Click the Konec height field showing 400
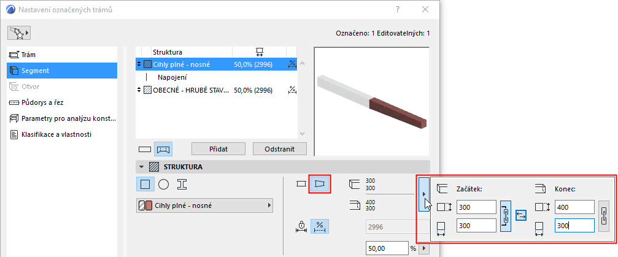618x257 pixels. pyautogui.click(x=574, y=207)
